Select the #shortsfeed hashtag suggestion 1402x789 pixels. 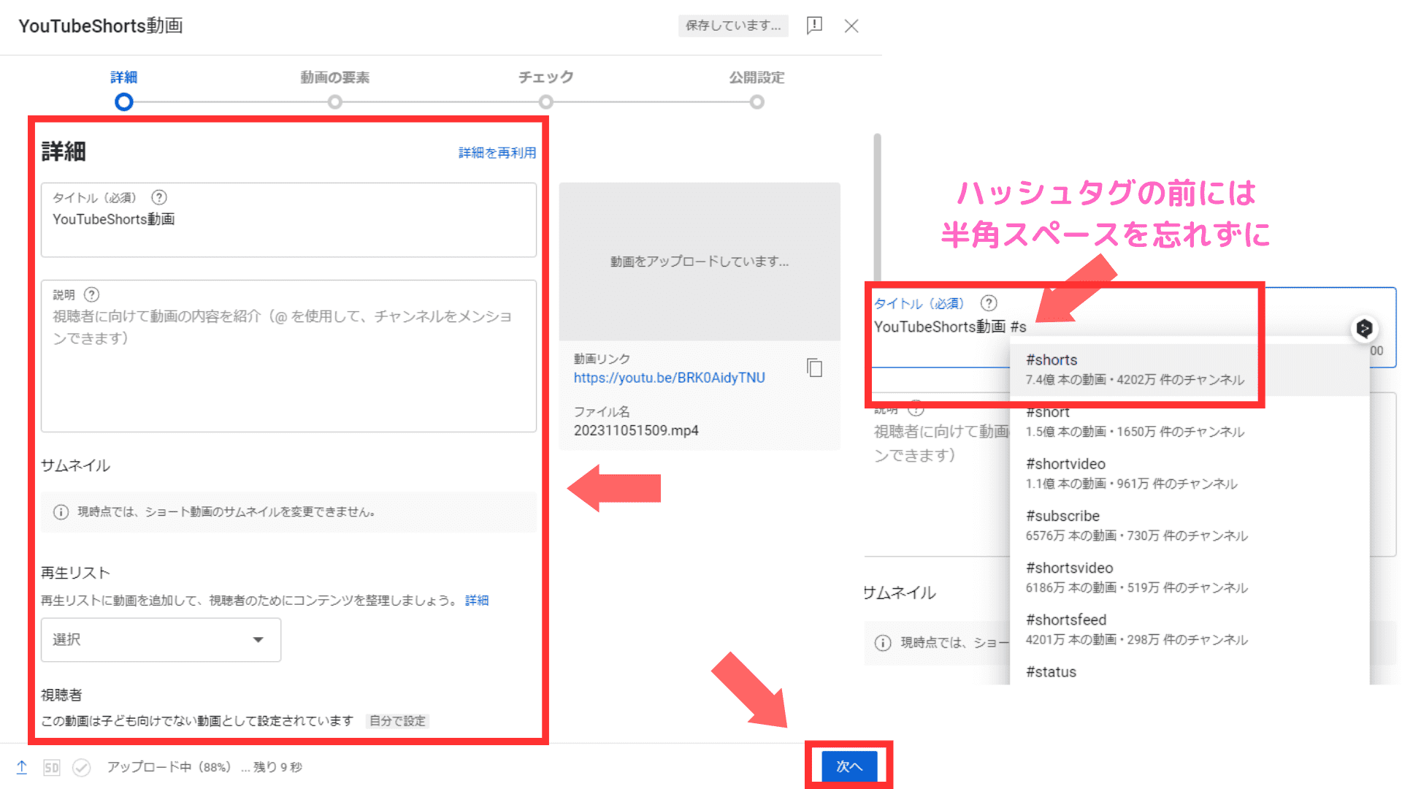click(1190, 629)
